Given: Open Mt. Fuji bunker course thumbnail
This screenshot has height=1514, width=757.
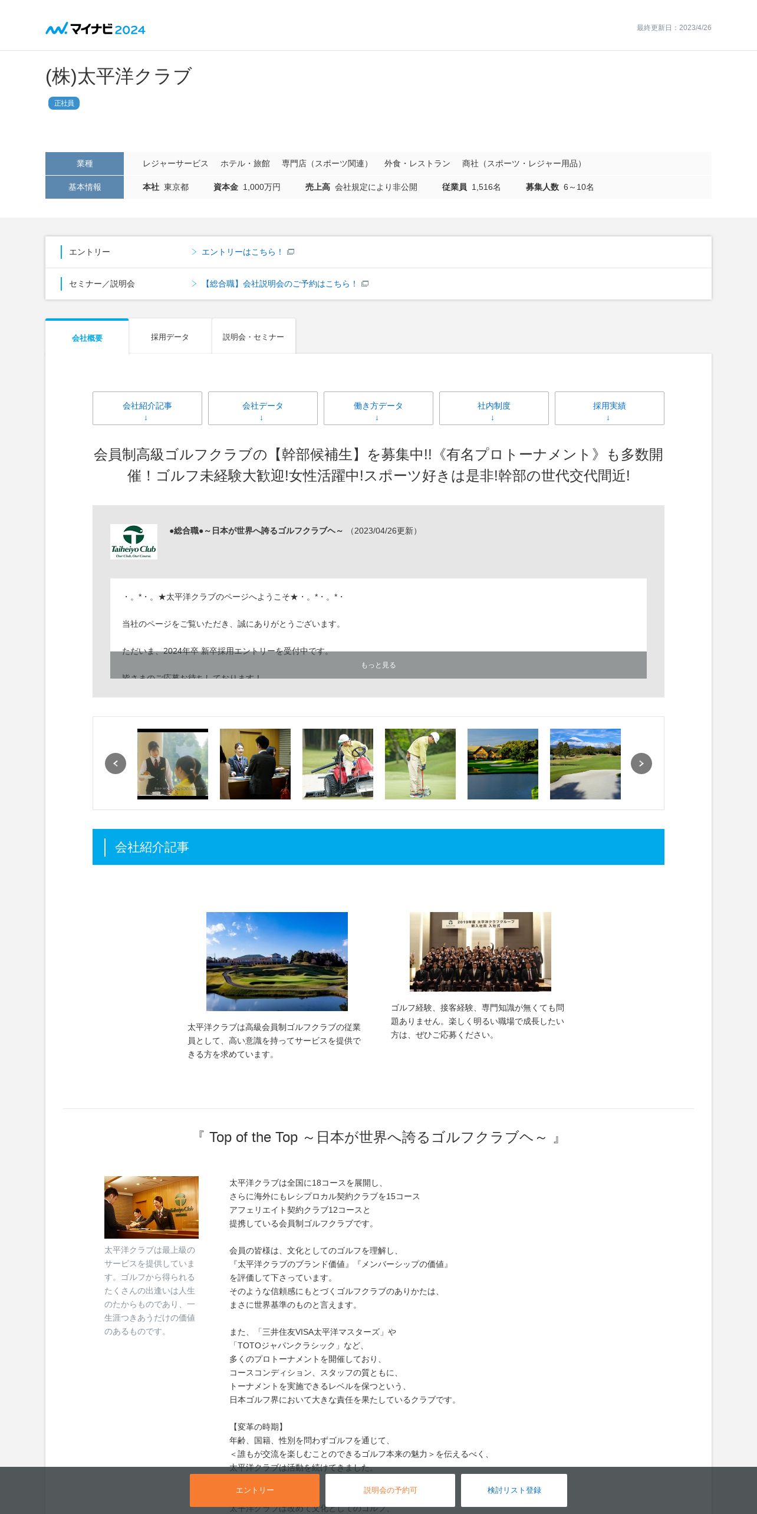Looking at the screenshot, I should point(585,764).
